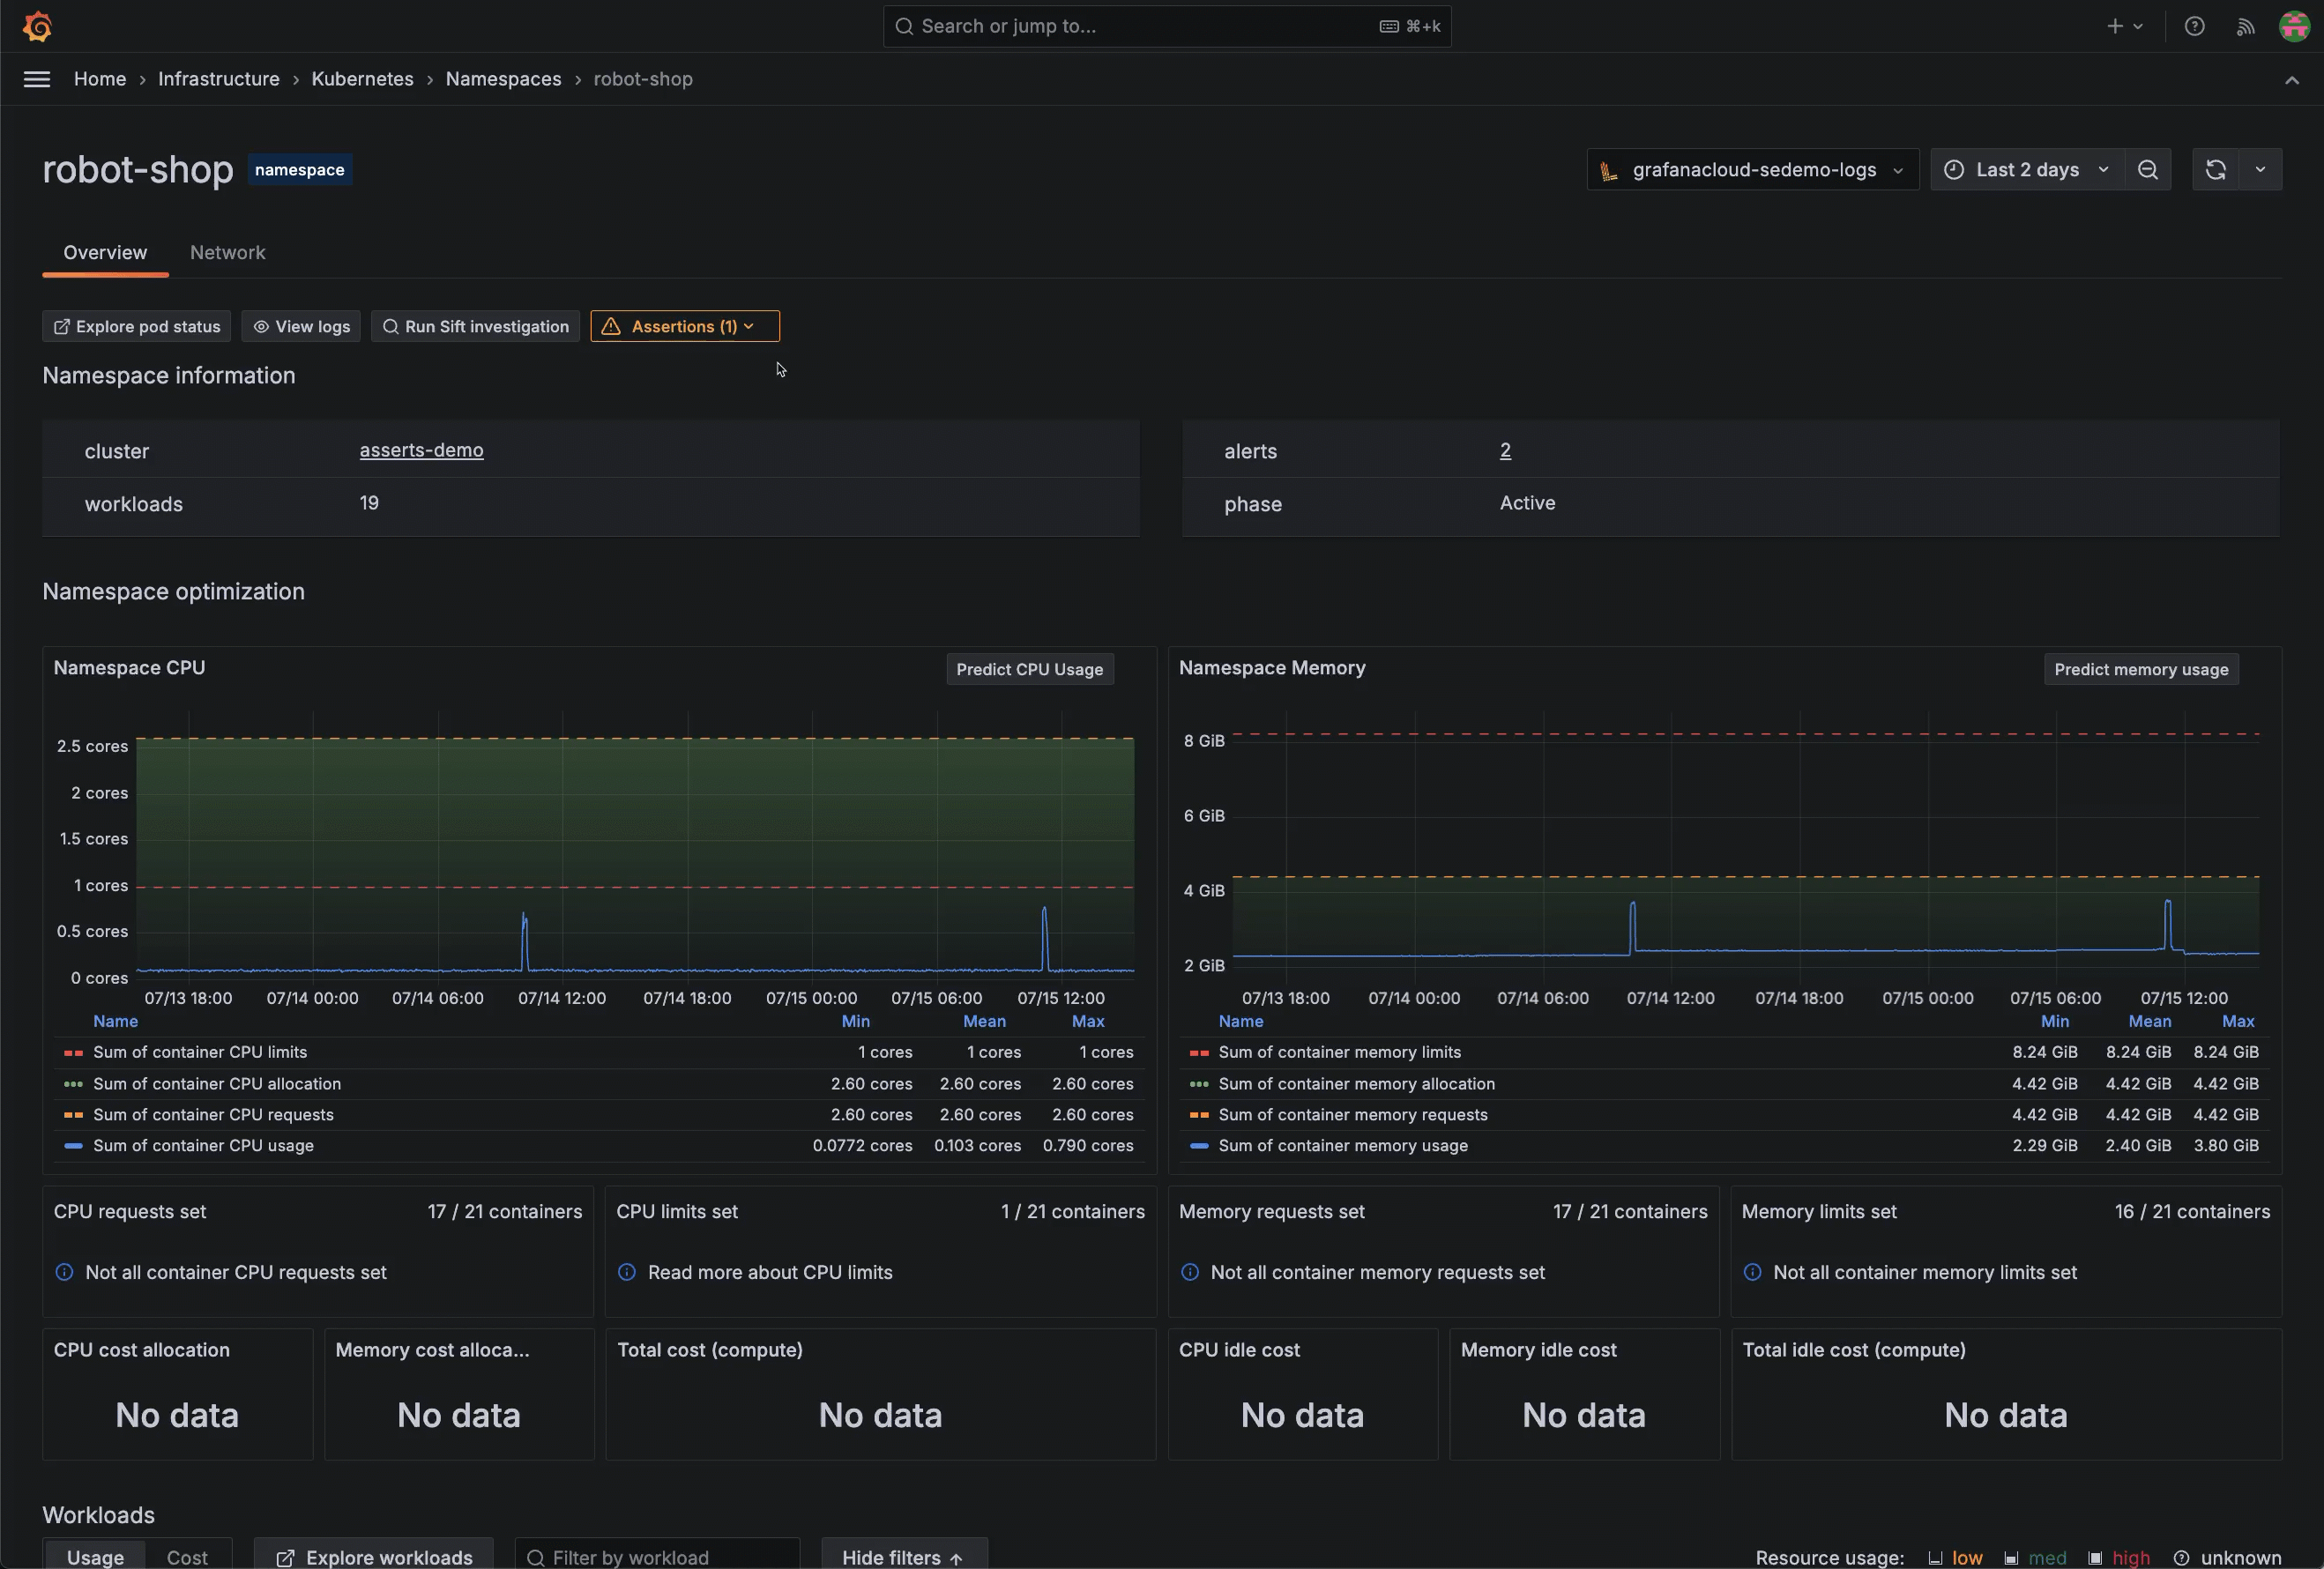Open grafanacloud-sedemo-logs datasource dropdown

tap(1752, 170)
